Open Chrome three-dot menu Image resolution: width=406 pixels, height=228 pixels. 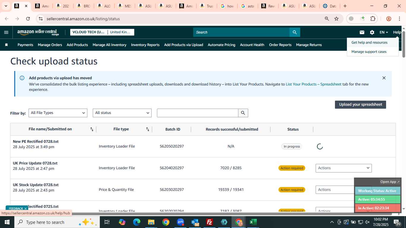399,19
